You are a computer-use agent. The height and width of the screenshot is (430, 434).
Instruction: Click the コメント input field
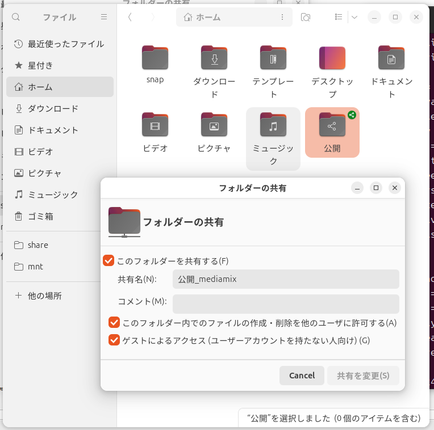pyautogui.click(x=286, y=303)
